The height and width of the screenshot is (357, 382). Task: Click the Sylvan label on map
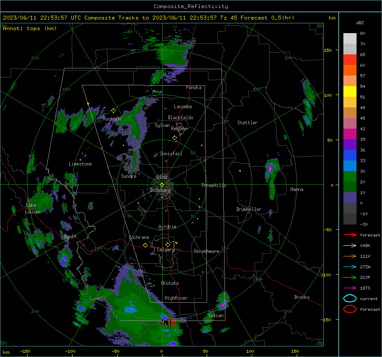(x=162, y=126)
